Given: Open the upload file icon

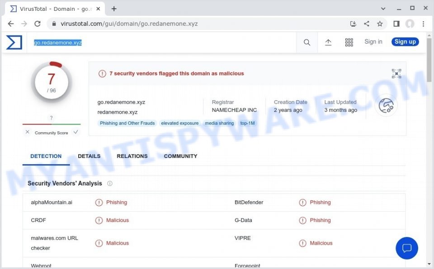Looking at the screenshot, I should (x=328, y=42).
